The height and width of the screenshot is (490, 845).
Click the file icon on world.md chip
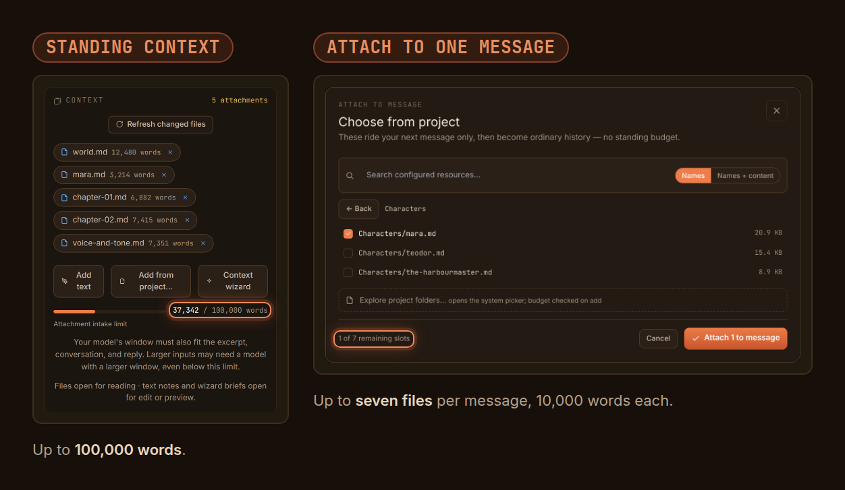pyautogui.click(x=65, y=152)
